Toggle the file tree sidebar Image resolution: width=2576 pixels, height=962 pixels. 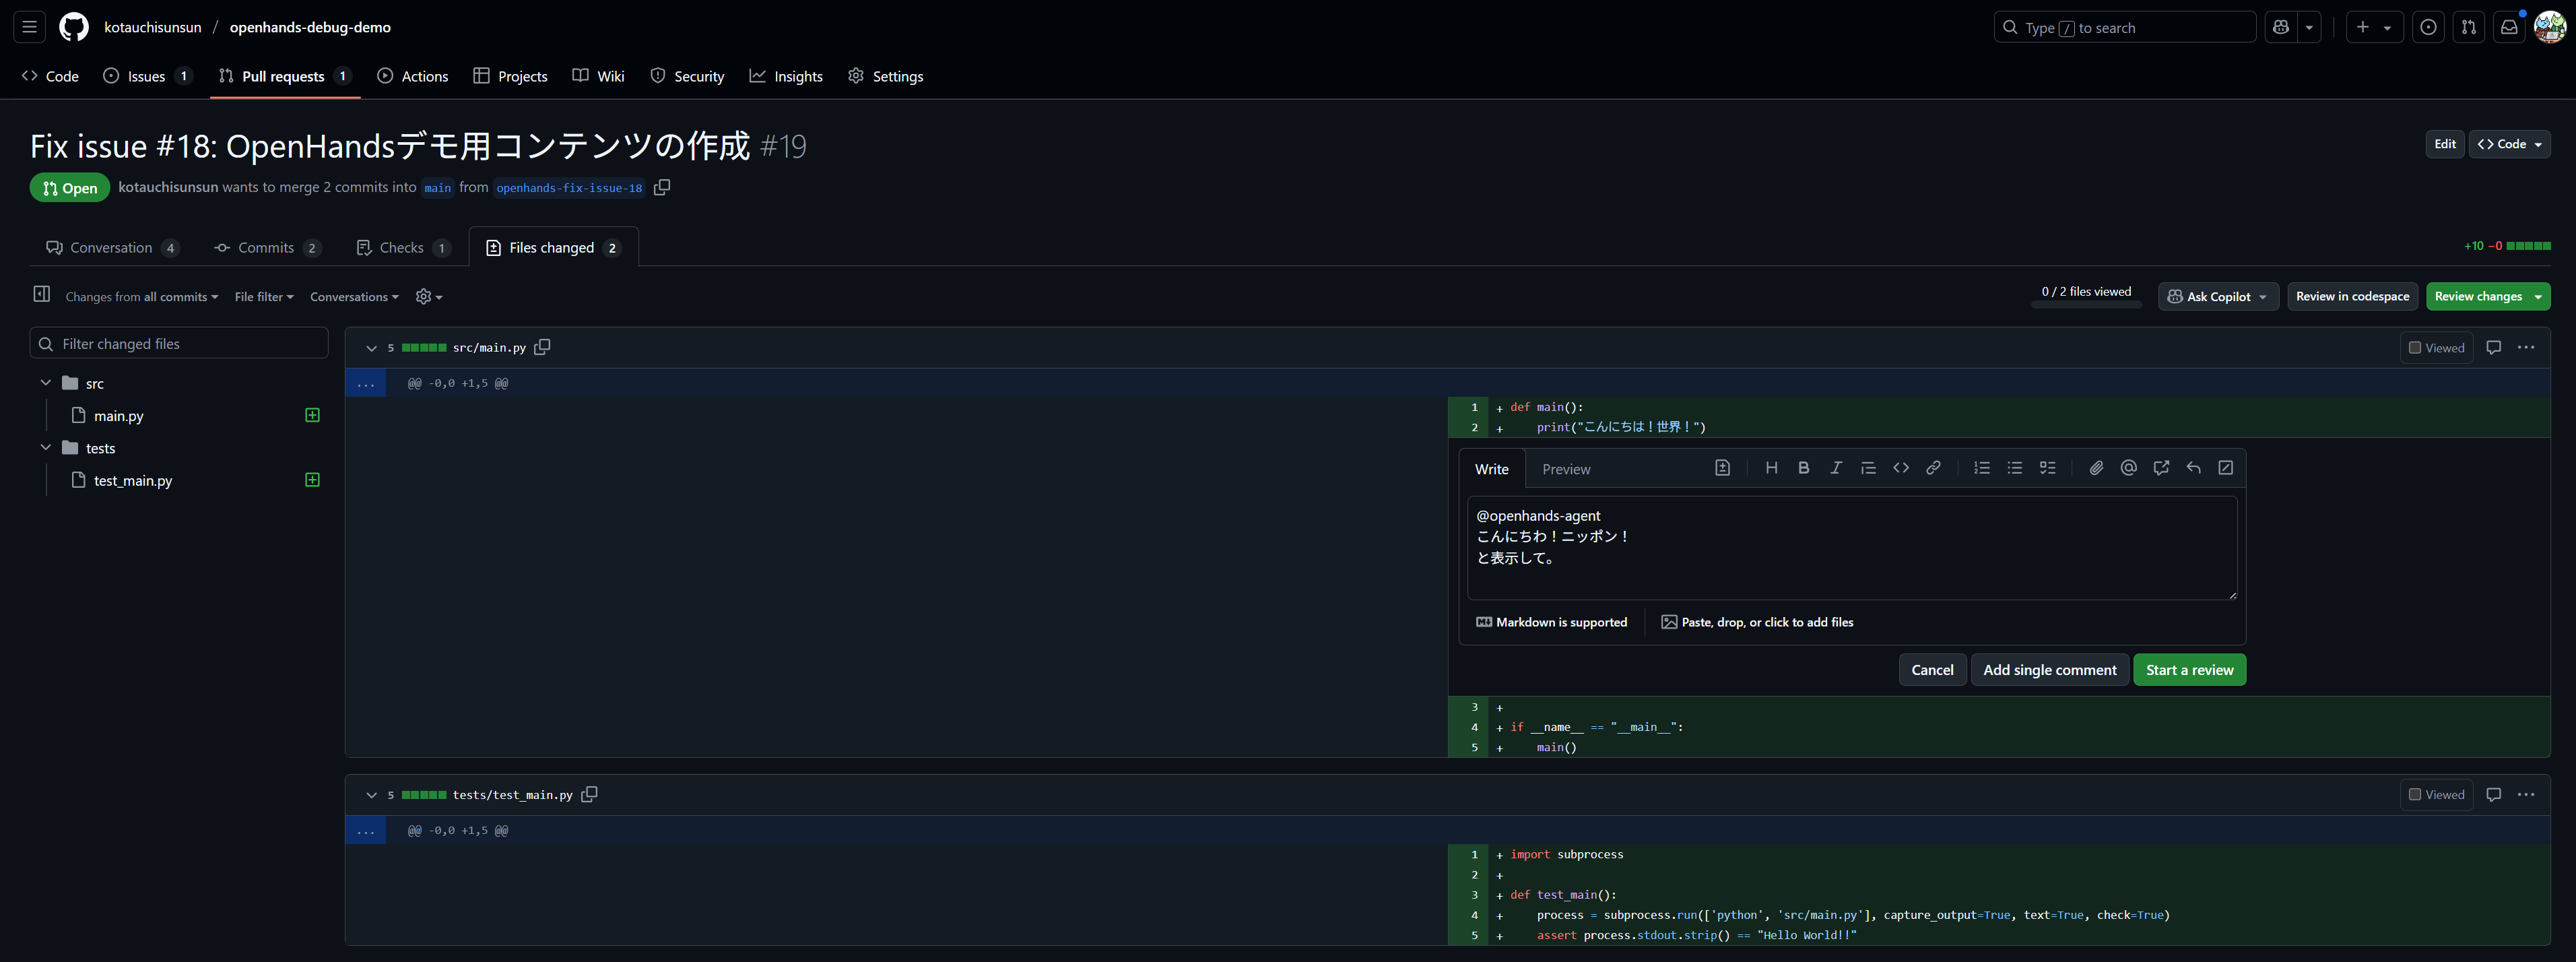point(41,294)
